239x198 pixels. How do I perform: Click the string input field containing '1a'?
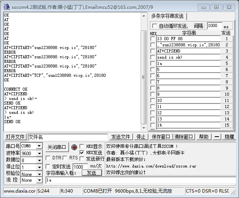click(x=141, y=180)
